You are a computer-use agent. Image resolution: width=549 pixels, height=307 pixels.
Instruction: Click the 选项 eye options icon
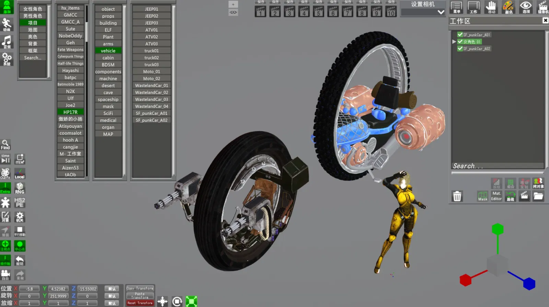(x=526, y=7)
